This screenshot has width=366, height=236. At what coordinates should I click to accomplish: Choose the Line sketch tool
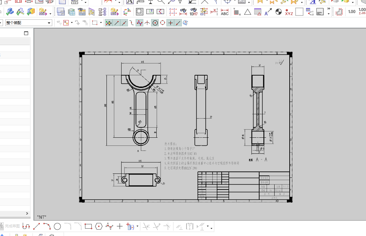click(36, 226)
